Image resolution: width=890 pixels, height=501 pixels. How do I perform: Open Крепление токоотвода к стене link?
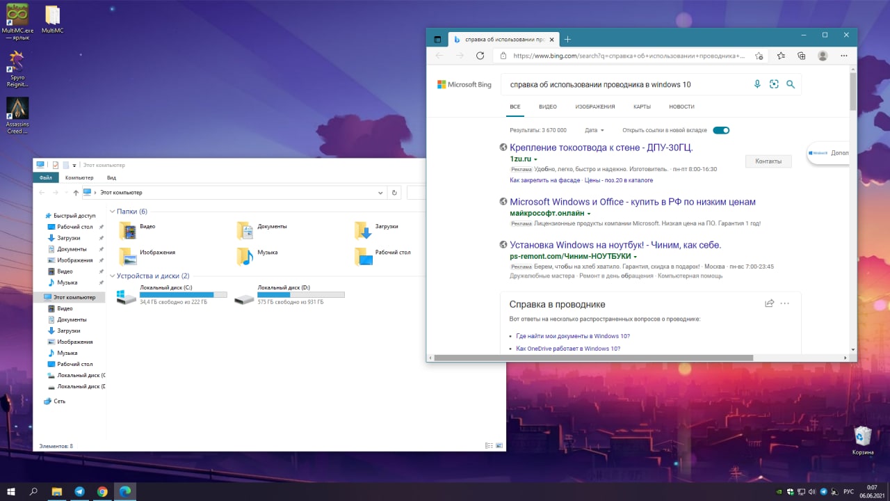click(601, 148)
